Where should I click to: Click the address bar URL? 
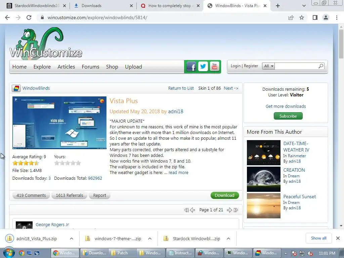[97, 17]
